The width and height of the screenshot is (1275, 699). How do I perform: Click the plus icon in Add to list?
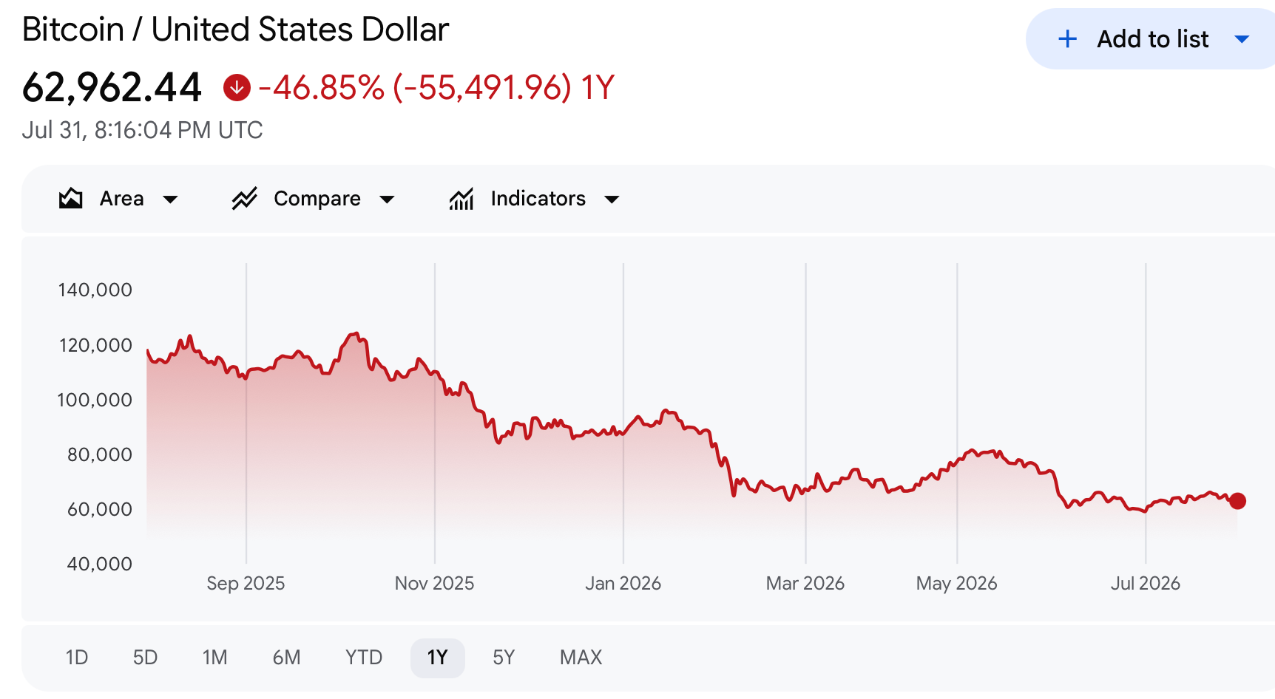tap(1067, 39)
